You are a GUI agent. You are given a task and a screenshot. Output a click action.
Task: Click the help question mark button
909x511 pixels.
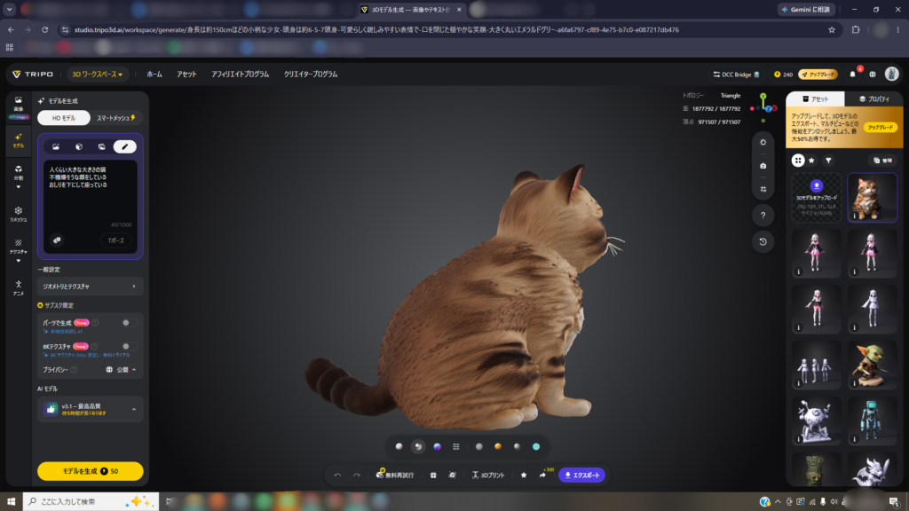coord(763,216)
